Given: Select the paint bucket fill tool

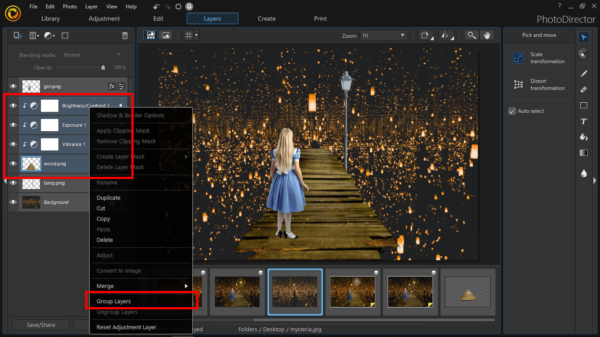Looking at the screenshot, I should click(x=584, y=137).
